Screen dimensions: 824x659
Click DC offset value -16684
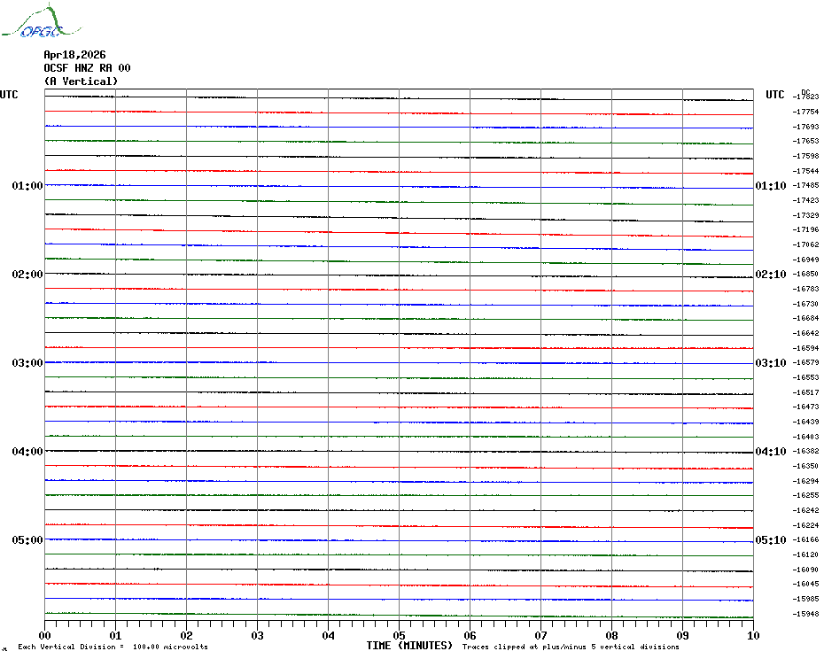[x=805, y=319]
